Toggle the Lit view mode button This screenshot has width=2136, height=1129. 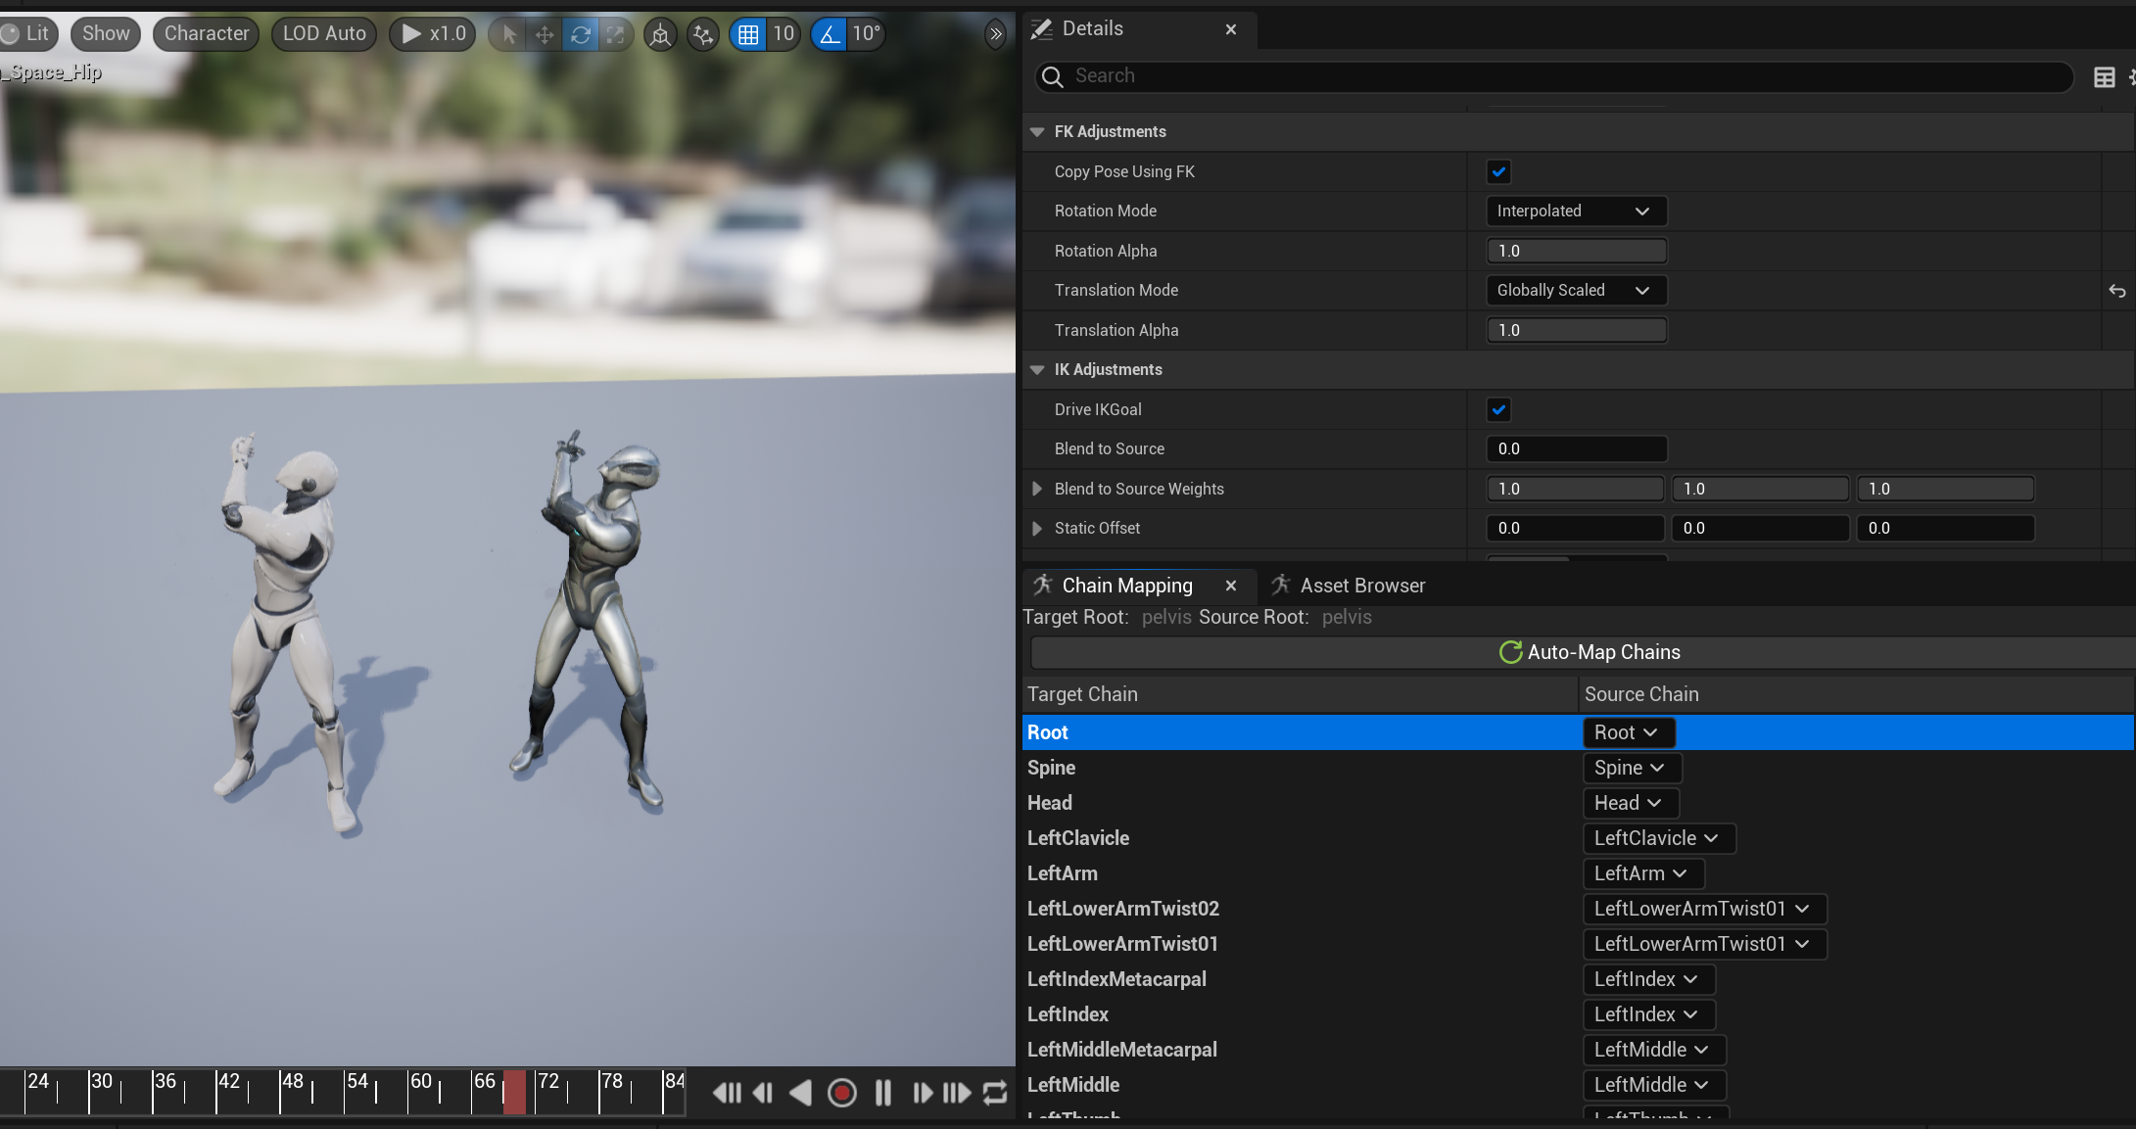(x=27, y=33)
